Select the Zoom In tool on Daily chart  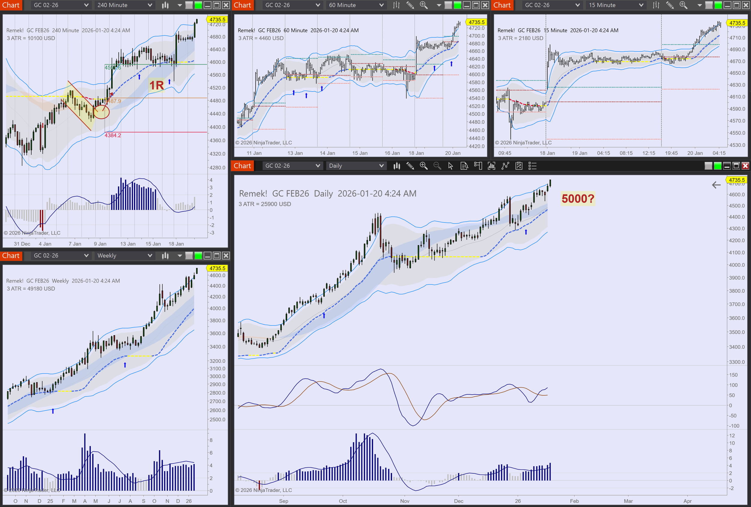424,166
